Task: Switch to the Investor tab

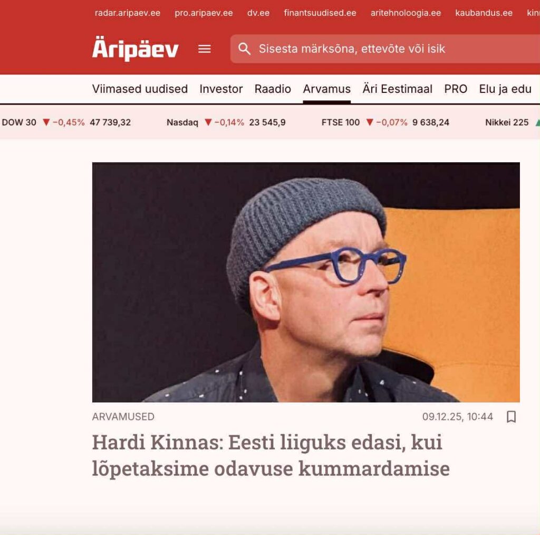Action: tap(221, 89)
